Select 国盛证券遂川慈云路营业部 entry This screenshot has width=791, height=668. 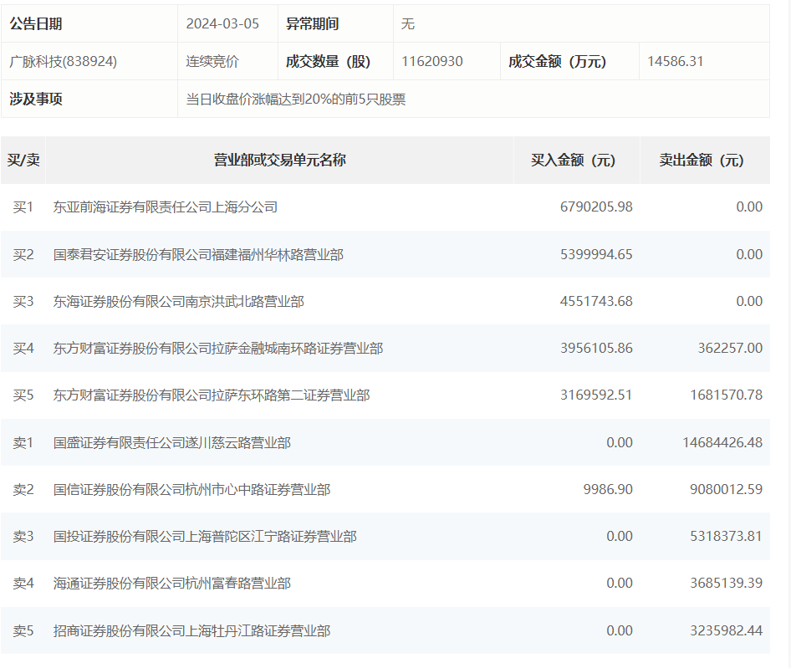[x=172, y=442]
